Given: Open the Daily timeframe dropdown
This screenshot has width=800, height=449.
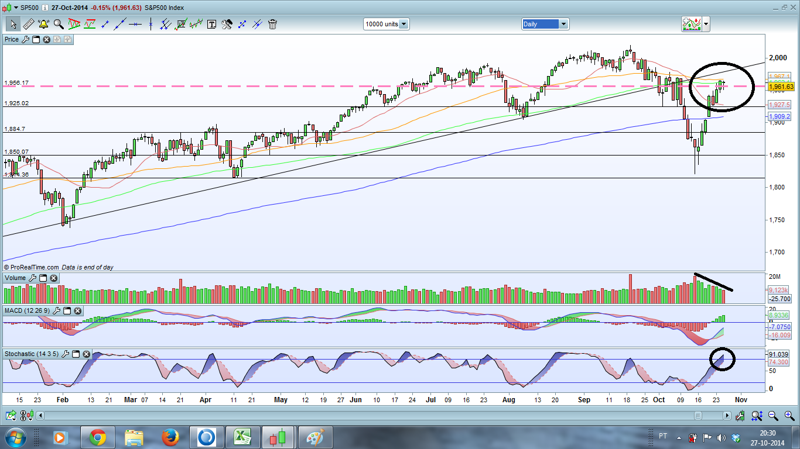Looking at the screenshot, I should pyautogui.click(x=563, y=24).
